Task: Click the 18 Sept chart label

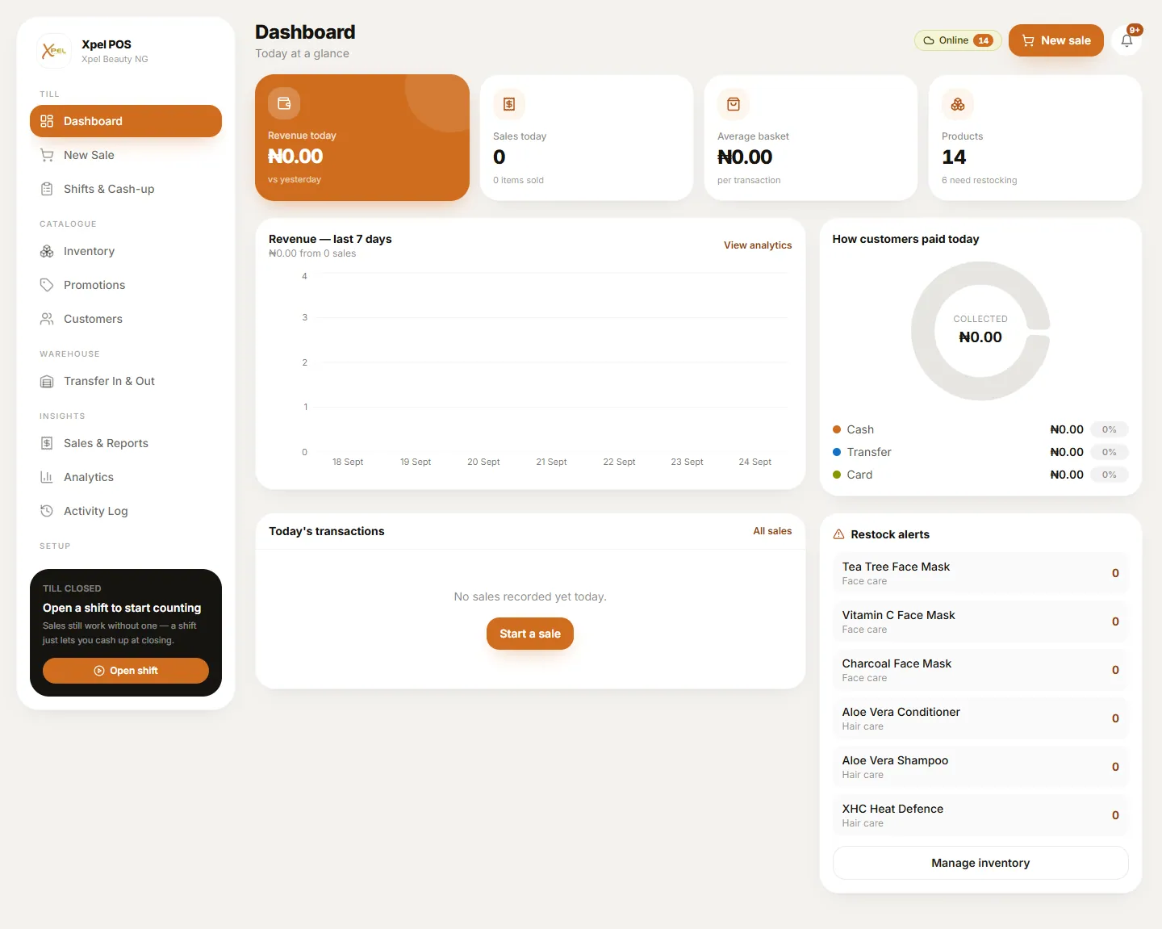Action: (348, 462)
